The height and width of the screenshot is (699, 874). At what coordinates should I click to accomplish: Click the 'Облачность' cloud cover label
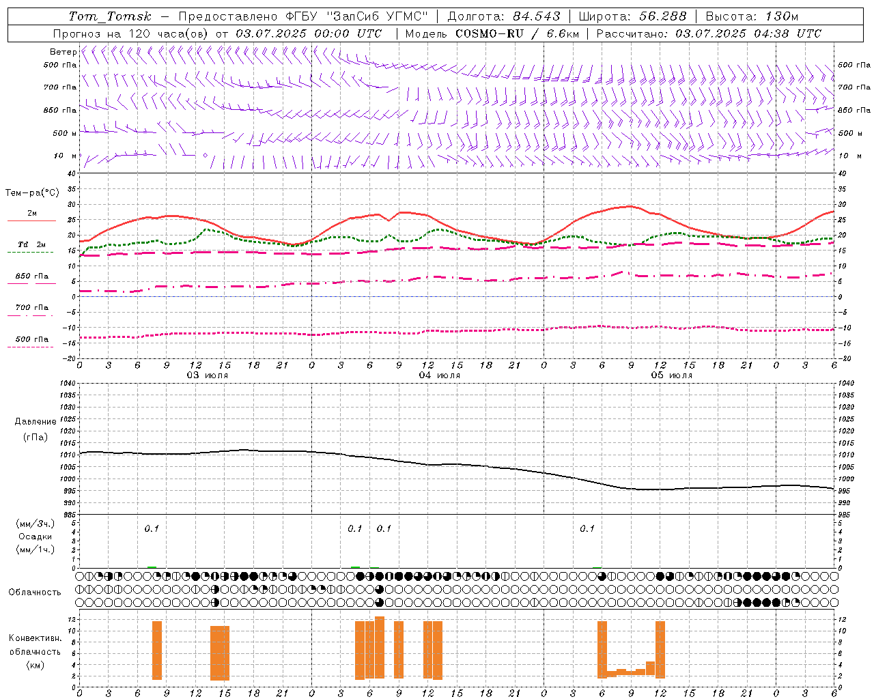pyautogui.click(x=35, y=592)
